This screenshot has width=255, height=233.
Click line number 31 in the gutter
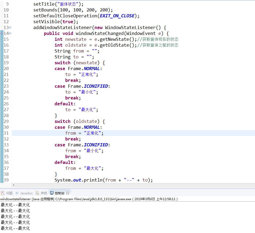click(6, 133)
